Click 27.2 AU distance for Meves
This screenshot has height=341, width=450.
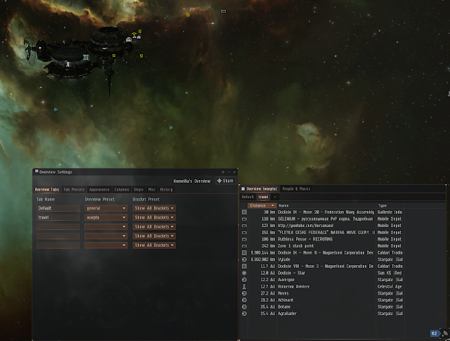coord(267,293)
